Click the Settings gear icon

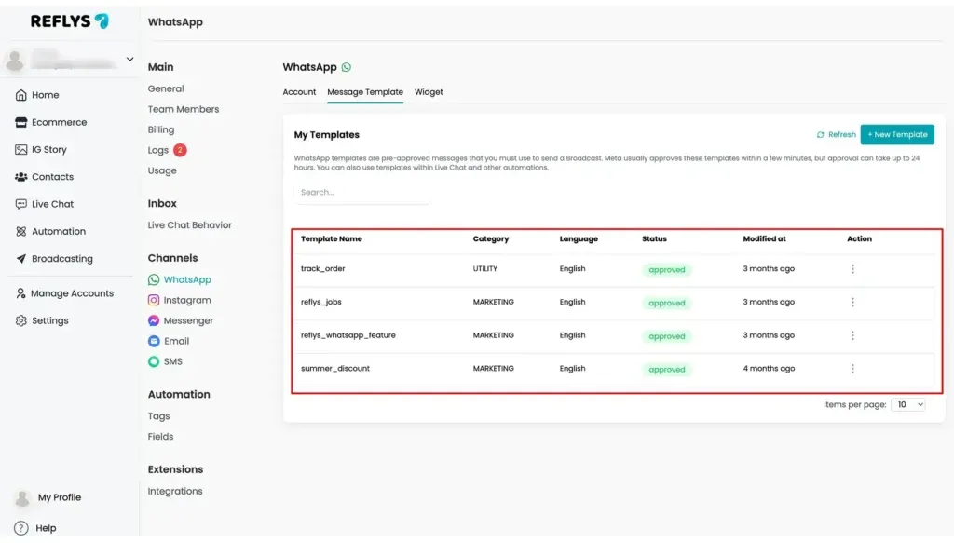tap(20, 320)
